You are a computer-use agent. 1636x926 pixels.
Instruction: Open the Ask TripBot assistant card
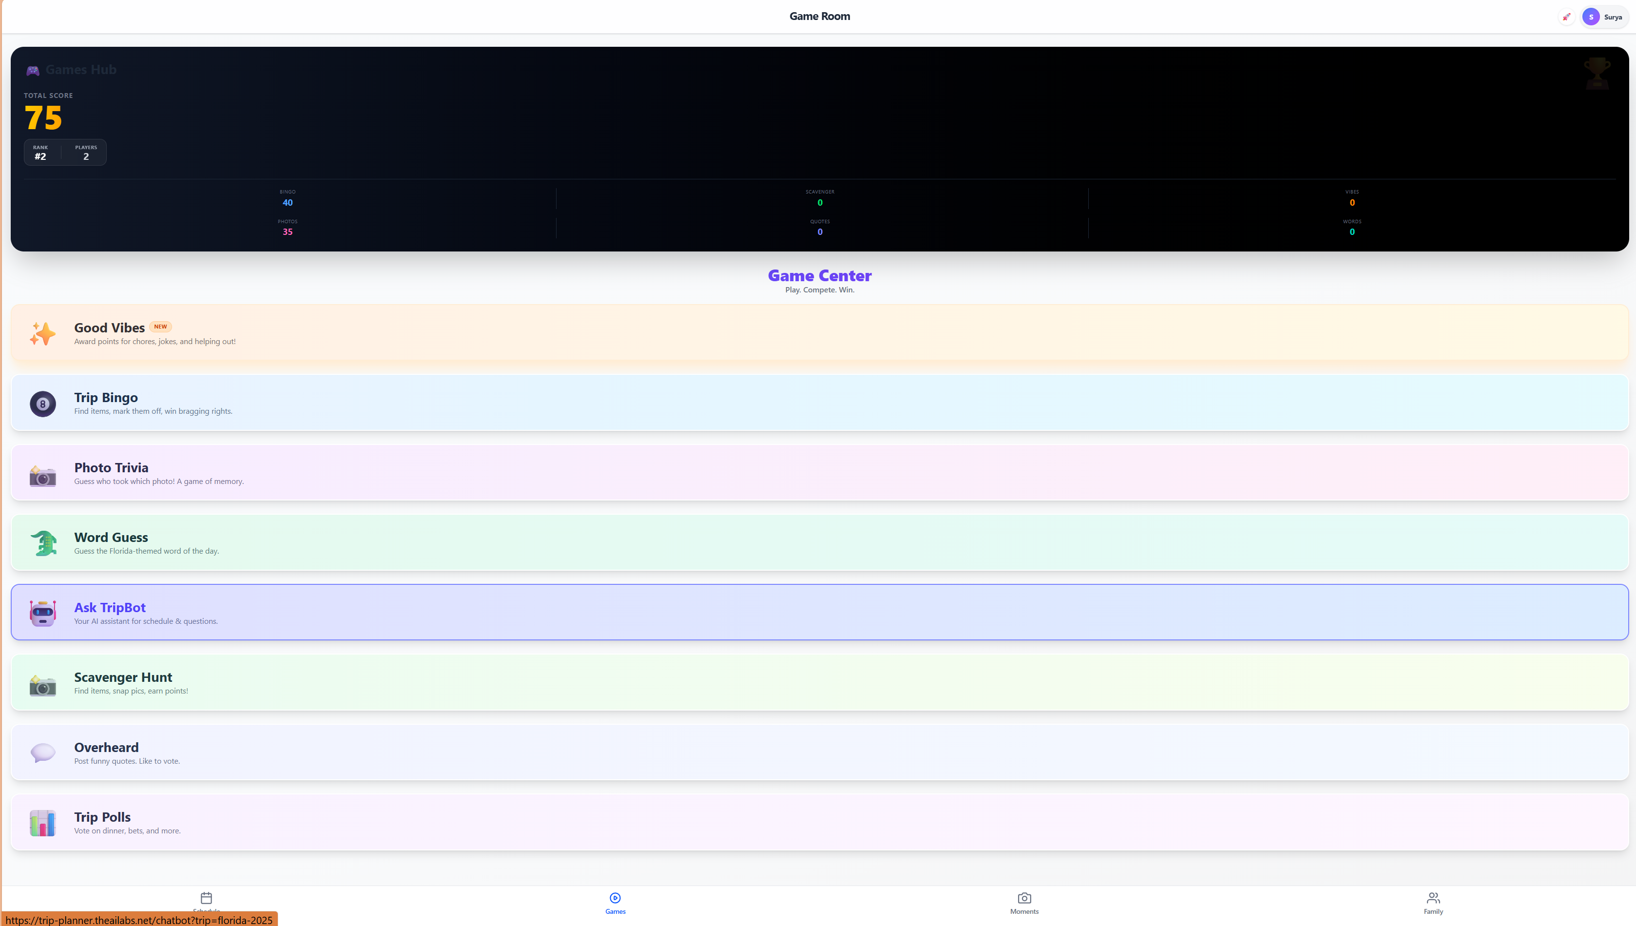point(818,612)
